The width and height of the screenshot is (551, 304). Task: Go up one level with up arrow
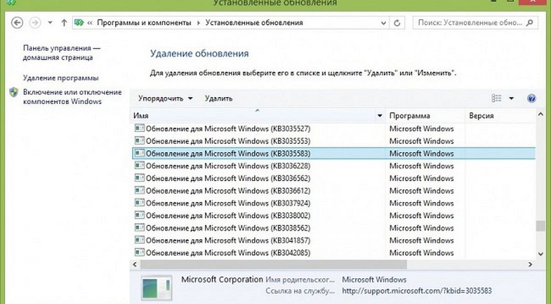coord(64,23)
